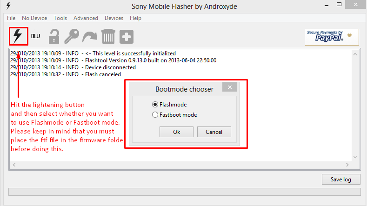Minimize the Sony Mobile Flasher window
Image resolution: width=367 pixels, height=206 pixels.
point(327,5)
